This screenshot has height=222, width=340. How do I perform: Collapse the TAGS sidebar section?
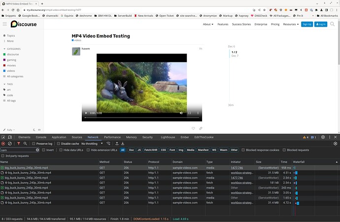[x=8, y=84]
